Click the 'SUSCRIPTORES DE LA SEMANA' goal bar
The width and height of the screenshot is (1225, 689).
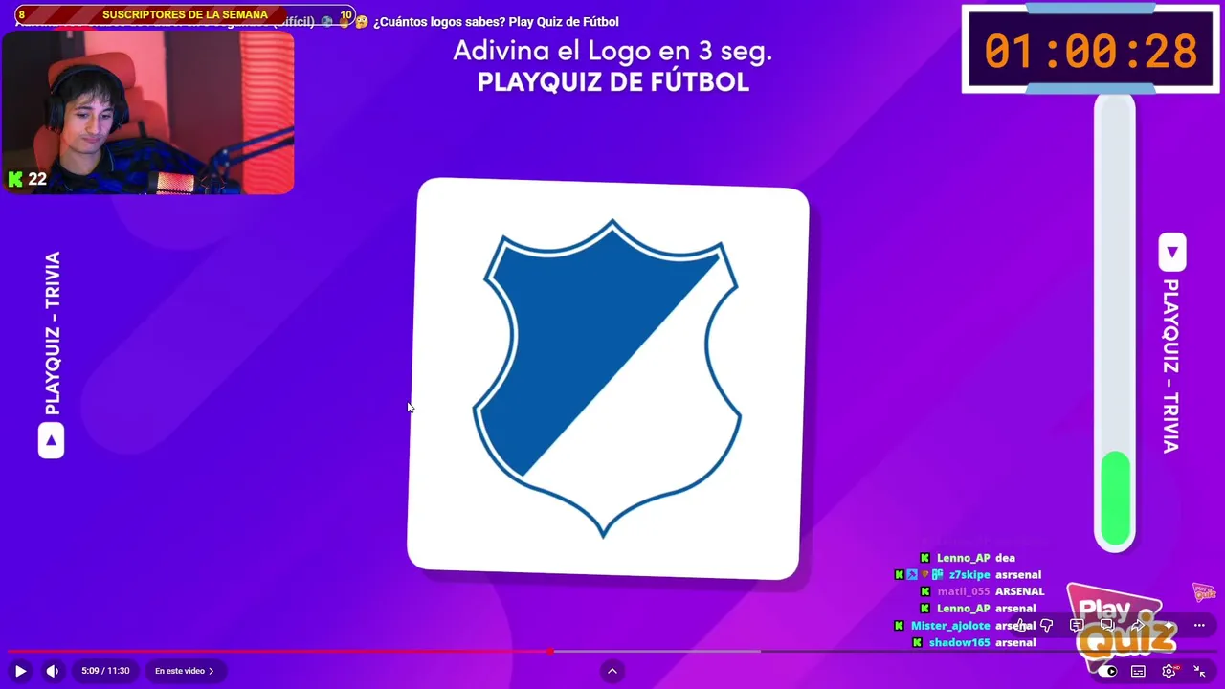click(185, 15)
